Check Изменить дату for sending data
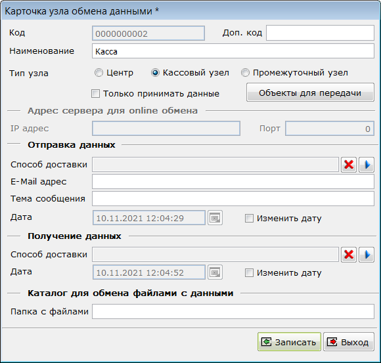381x363 pixels. (250, 218)
